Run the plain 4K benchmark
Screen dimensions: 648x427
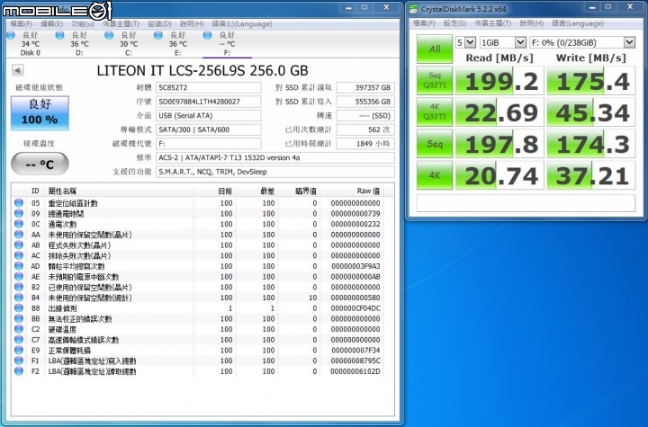(x=435, y=175)
